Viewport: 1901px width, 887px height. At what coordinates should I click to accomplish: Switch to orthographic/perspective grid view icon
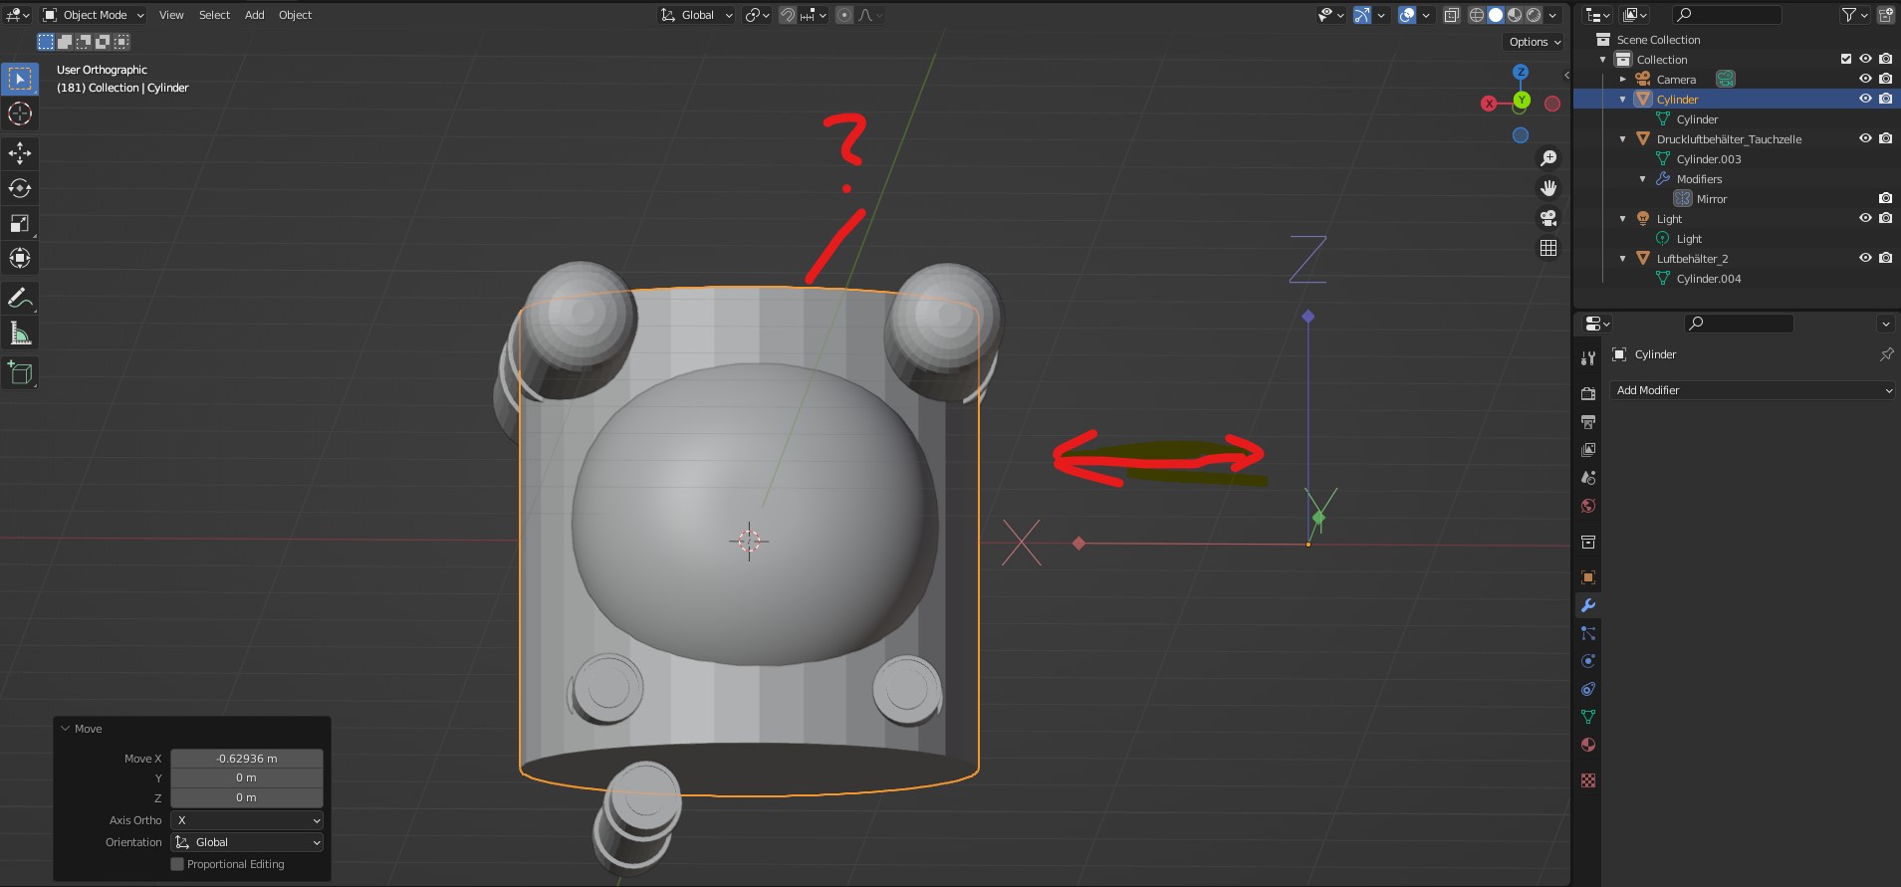pyautogui.click(x=1548, y=248)
